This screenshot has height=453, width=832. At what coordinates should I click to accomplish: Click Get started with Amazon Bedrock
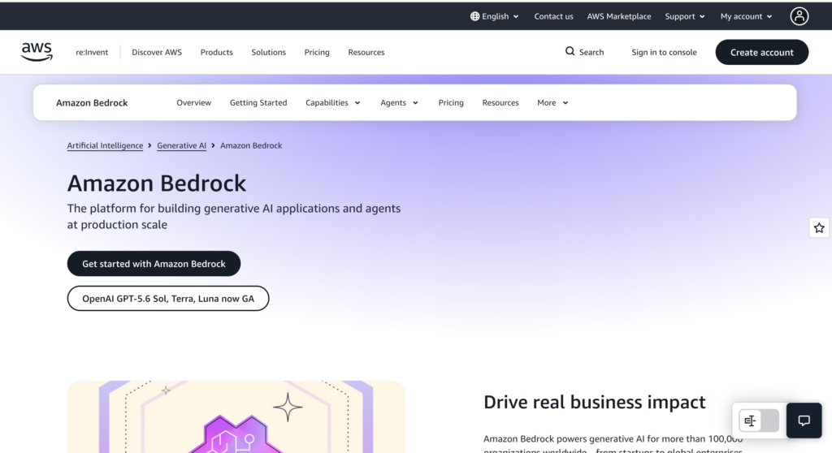tap(154, 264)
